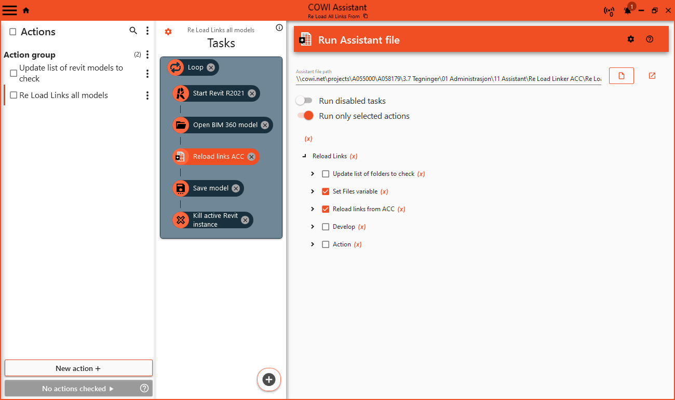Click the New action button
The width and height of the screenshot is (675, 400).
coord(78,368)
